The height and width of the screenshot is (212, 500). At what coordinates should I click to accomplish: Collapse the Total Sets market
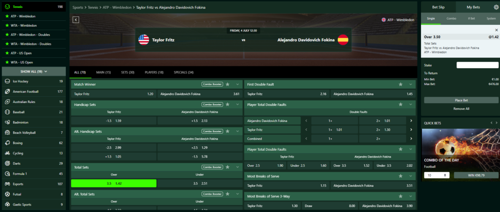click(237, 167)
